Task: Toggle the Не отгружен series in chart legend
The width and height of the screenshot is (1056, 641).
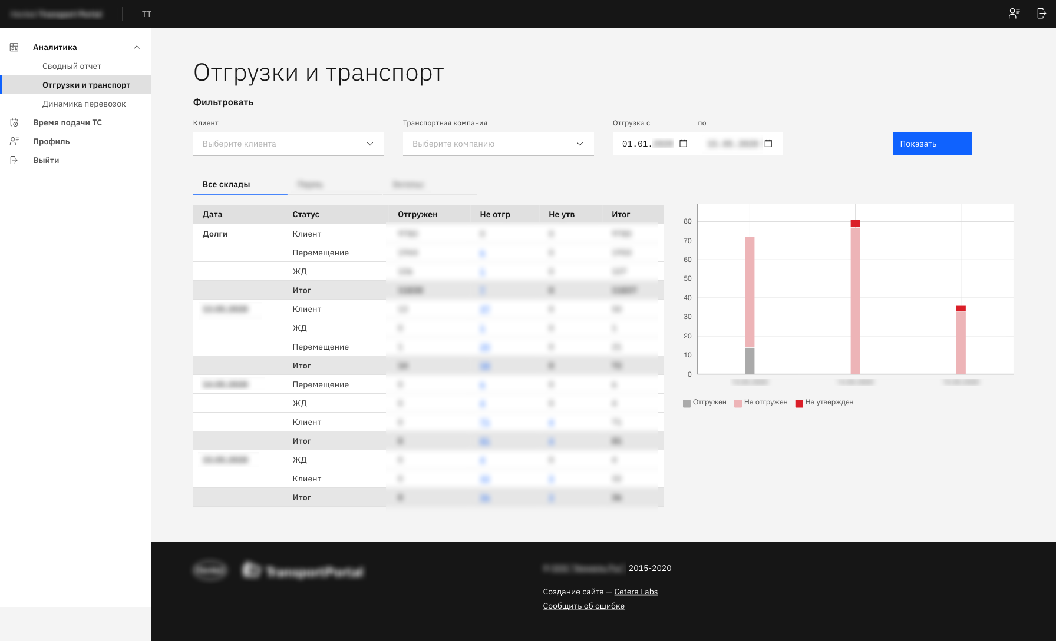Action: coord(760,403)
